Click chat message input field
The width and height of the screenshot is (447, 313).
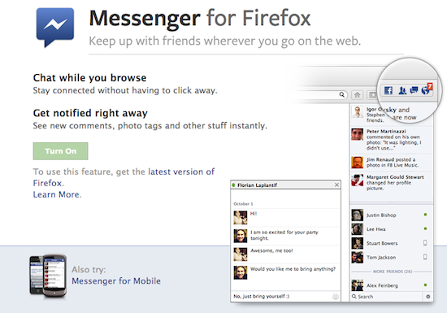click(282, 297)
